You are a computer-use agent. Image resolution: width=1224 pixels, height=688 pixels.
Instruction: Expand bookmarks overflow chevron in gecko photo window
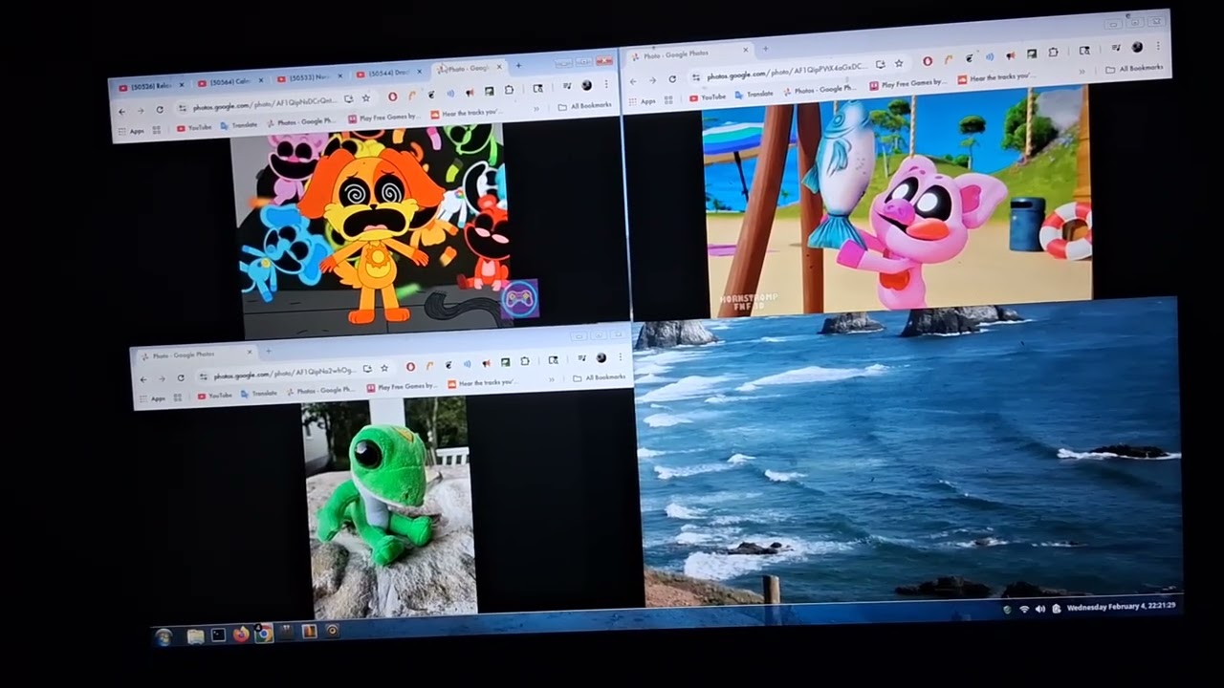coord(551,378)
